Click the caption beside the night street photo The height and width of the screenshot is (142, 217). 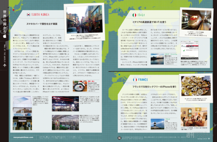(x=89, y=100)
